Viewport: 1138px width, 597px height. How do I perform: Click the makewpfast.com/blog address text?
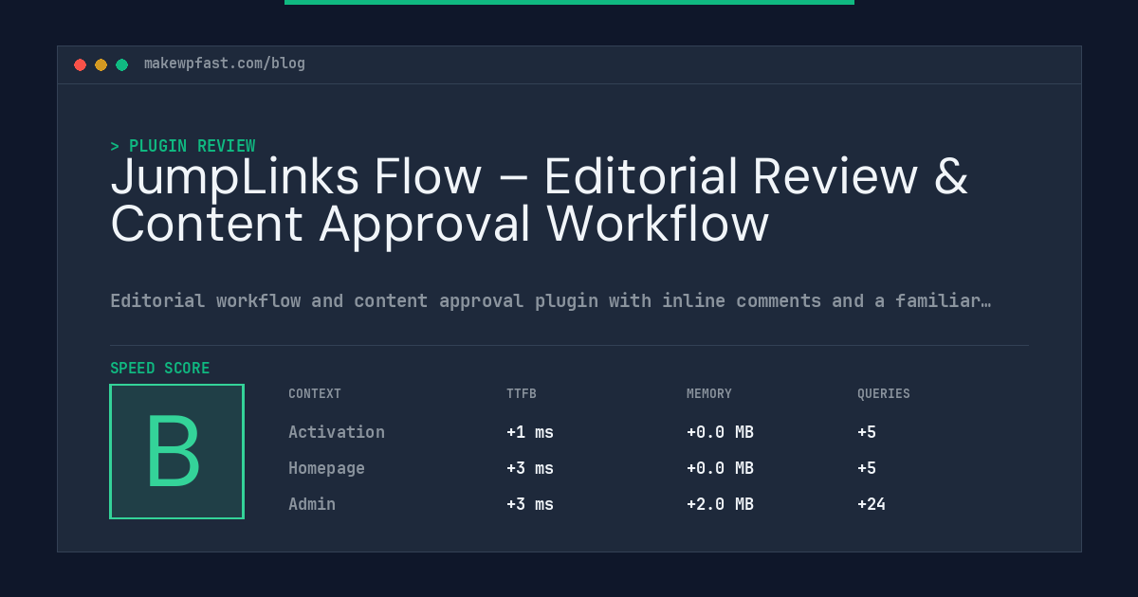(225, 63)
